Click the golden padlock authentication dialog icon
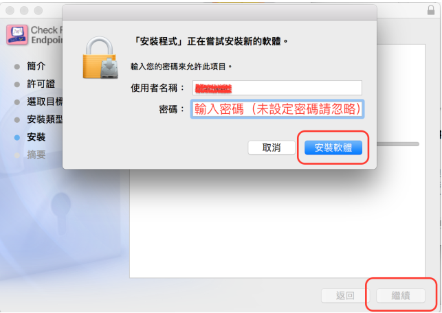The height and width of the screenshot is (313, 442). [100, 58]
